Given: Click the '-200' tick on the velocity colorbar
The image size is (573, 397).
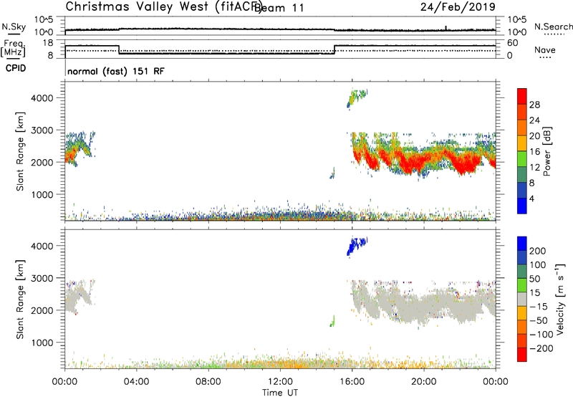Looking at the screenshot, I should (x=541, y=348).
